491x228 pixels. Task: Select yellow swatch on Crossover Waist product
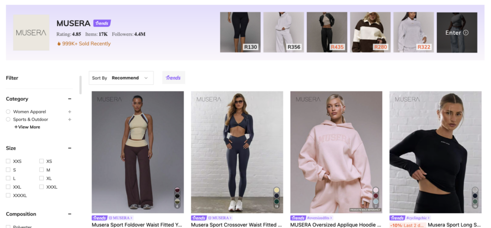pyautogui.click(x=277, y=190)
